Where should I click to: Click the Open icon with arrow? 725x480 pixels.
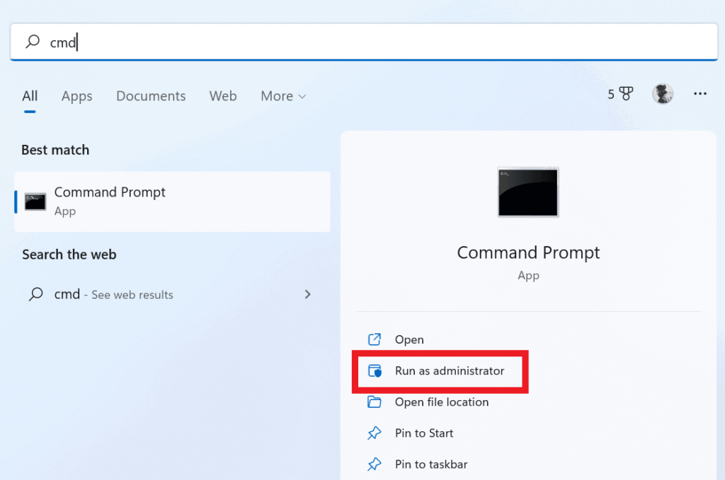[x=374, y=340]
